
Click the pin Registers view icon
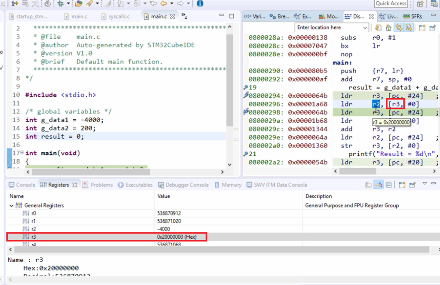[x=412, y=185]
